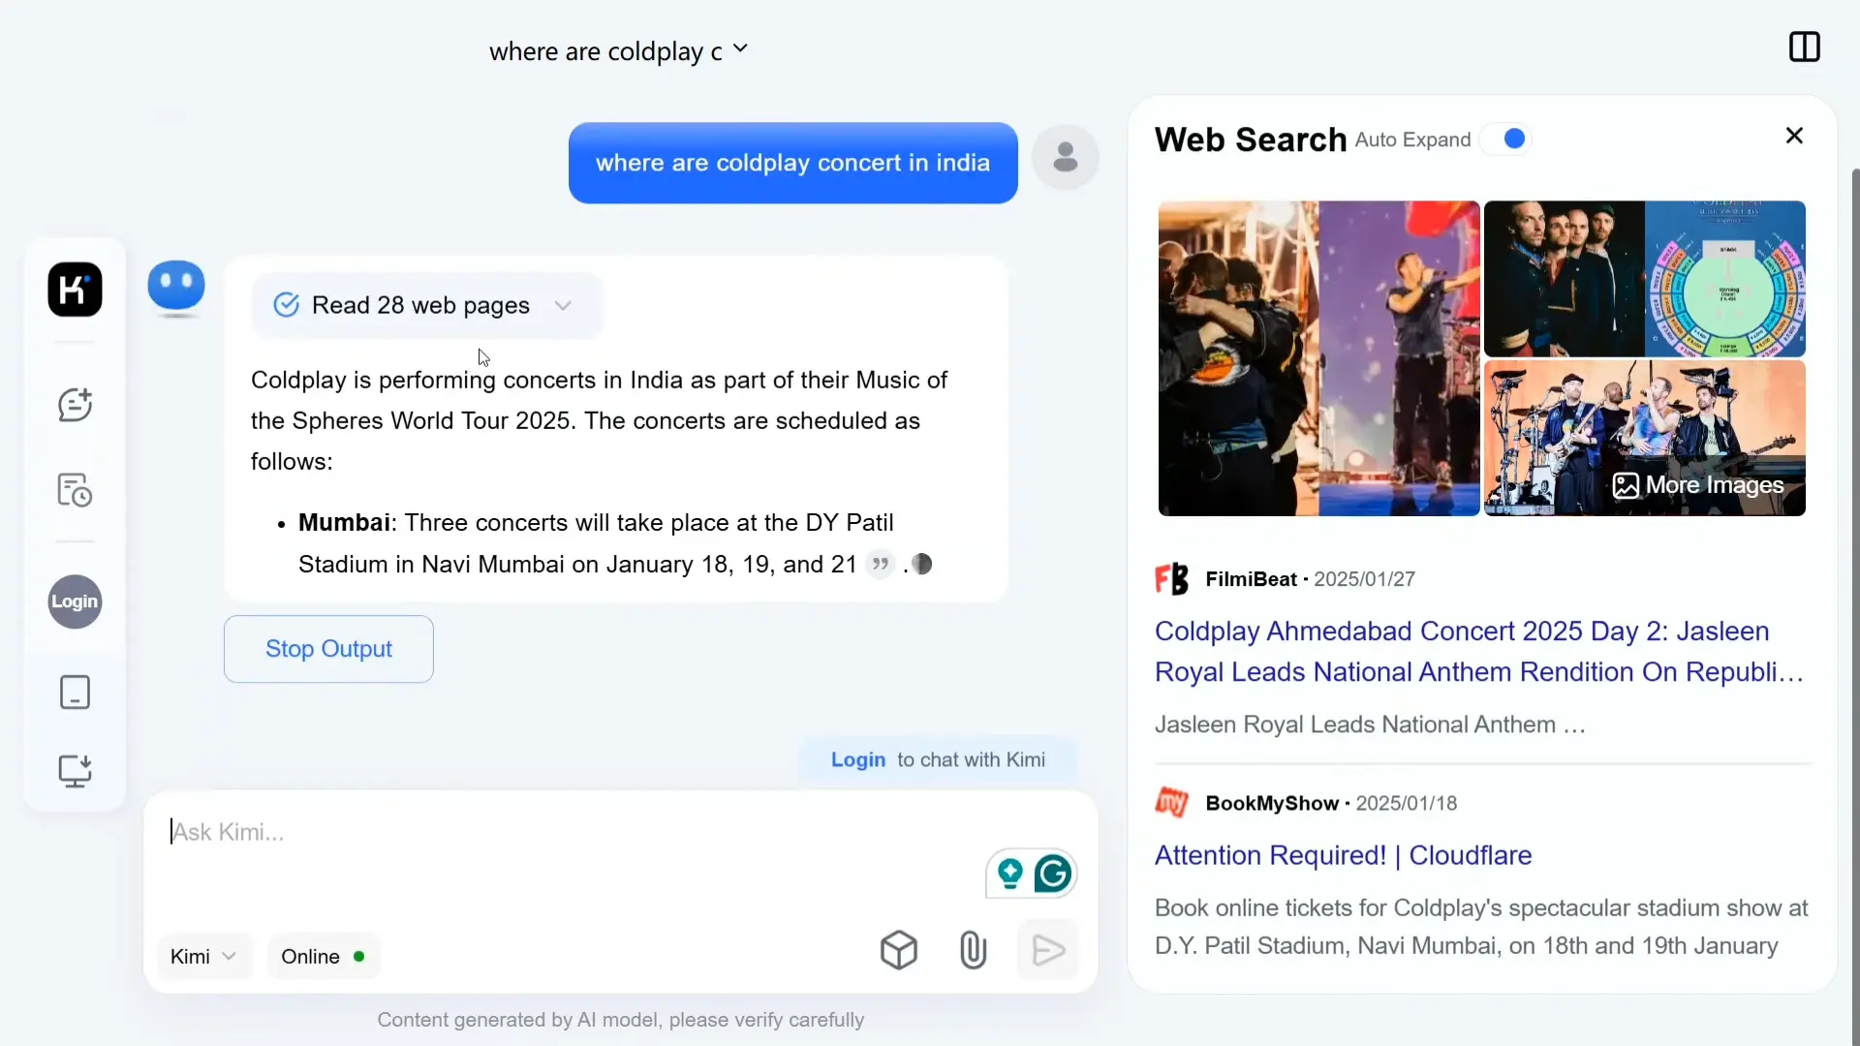Click the FilmiBeat 2025/01/27 date text
Screen dimensions: 1860x1046
tap(1364, 579)
